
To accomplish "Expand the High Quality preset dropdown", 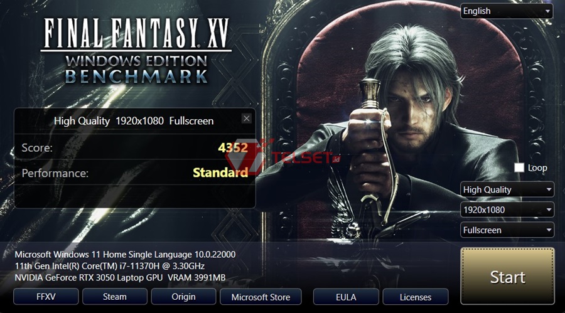I will (x=507, y=189).
